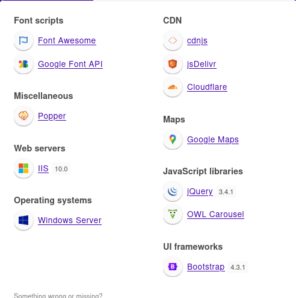This screenshot has width=296, height=298.
Task: Click the Cloudflare cloud icon
Action: [173, 87]
